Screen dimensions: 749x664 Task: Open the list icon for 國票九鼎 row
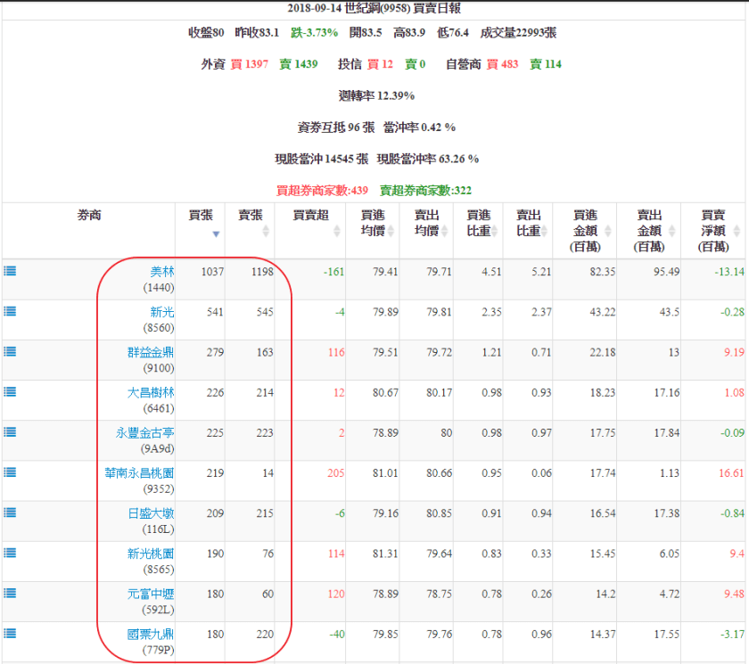pyautogui.click(x=10, y=633)
